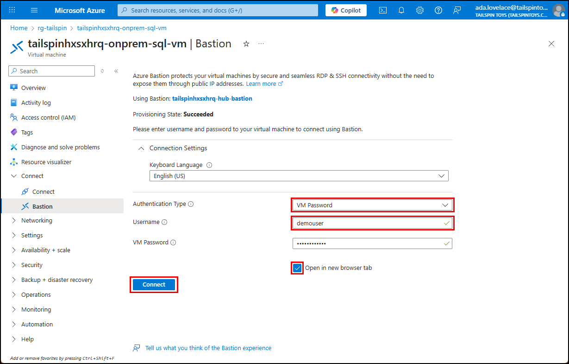Uncheck Open in new browser tab
Image resolution: width=569 pixels, height=364 pixels.
click(x=297, y=268)
